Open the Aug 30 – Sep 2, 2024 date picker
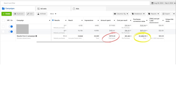176x99 pixels. (x=163, y=3)
